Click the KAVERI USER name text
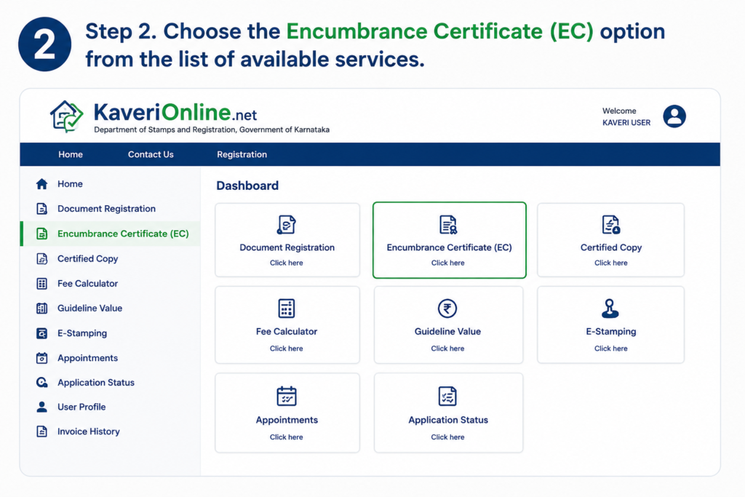This screenshot has height=497, width=745. point(626,122)
